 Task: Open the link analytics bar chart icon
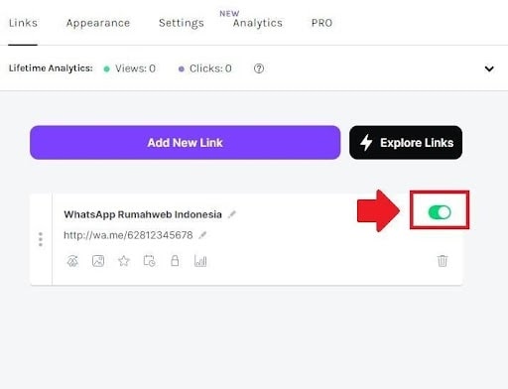click(x=200, y=261)
